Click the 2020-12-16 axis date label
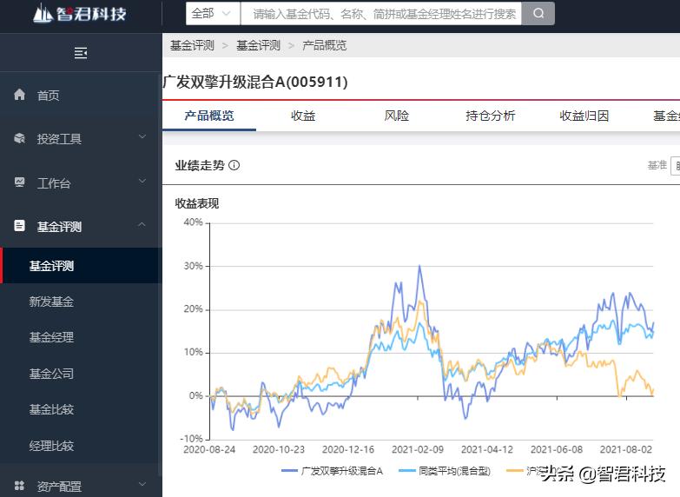Image resolution: width=680 pixels, height=497 pixels. [347, 450]
